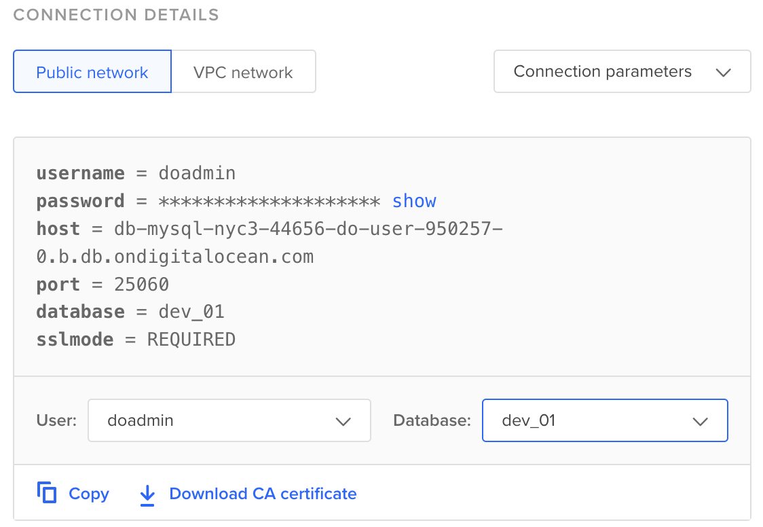763x527 pixels.
Task: Click the sslmode value REQUIRED
Action: point(191,340)
